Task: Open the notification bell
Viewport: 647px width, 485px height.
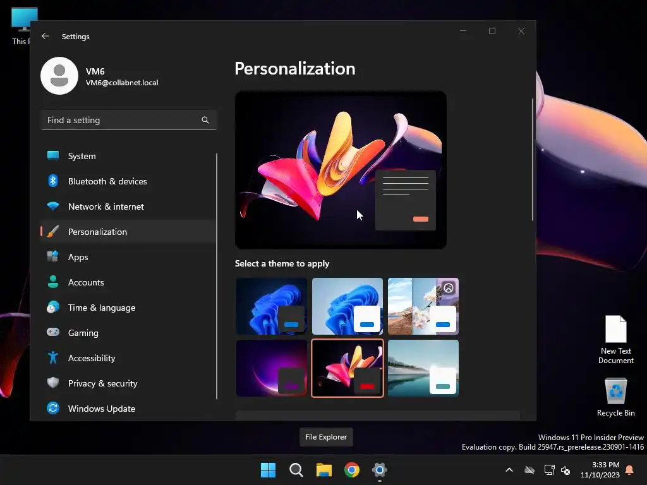Action: (630, 470)
